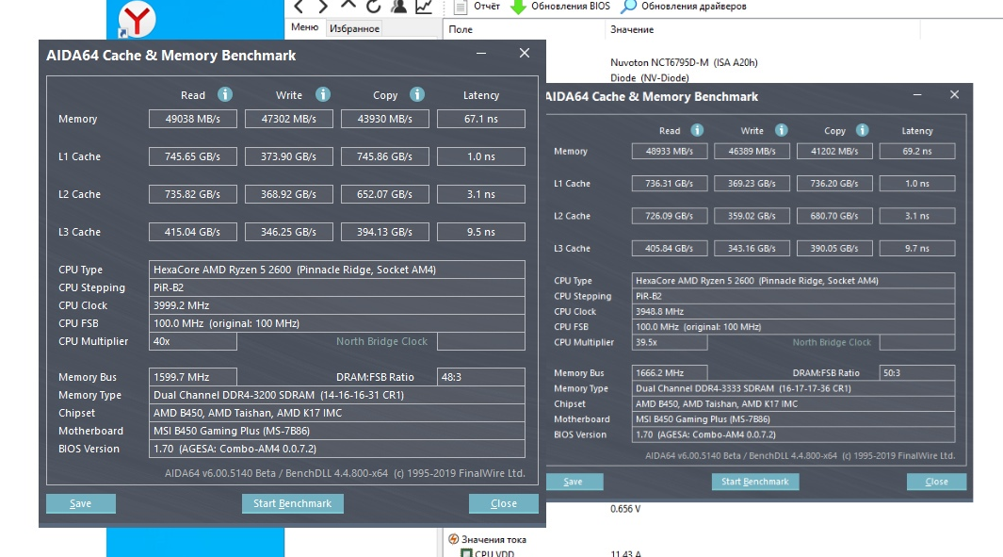1003x557 pixels.
Task: Click Save in the DDR4-3333 benchmark window
Action: coord(574,482)
